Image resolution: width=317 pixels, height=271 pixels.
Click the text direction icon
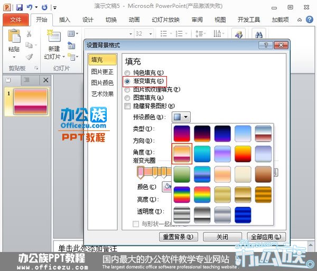point(217,34)
